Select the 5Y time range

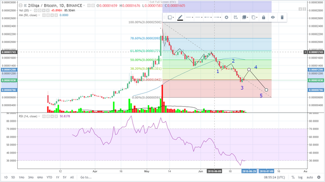[x=64, y=177]
